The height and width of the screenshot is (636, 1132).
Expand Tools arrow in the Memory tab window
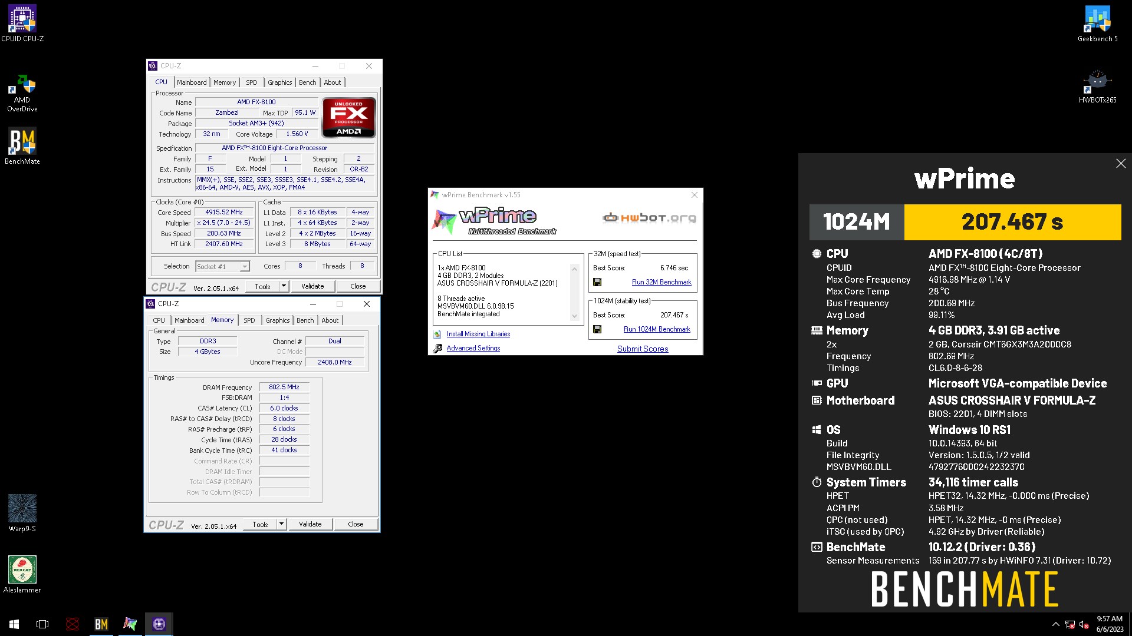coord(281,524)
